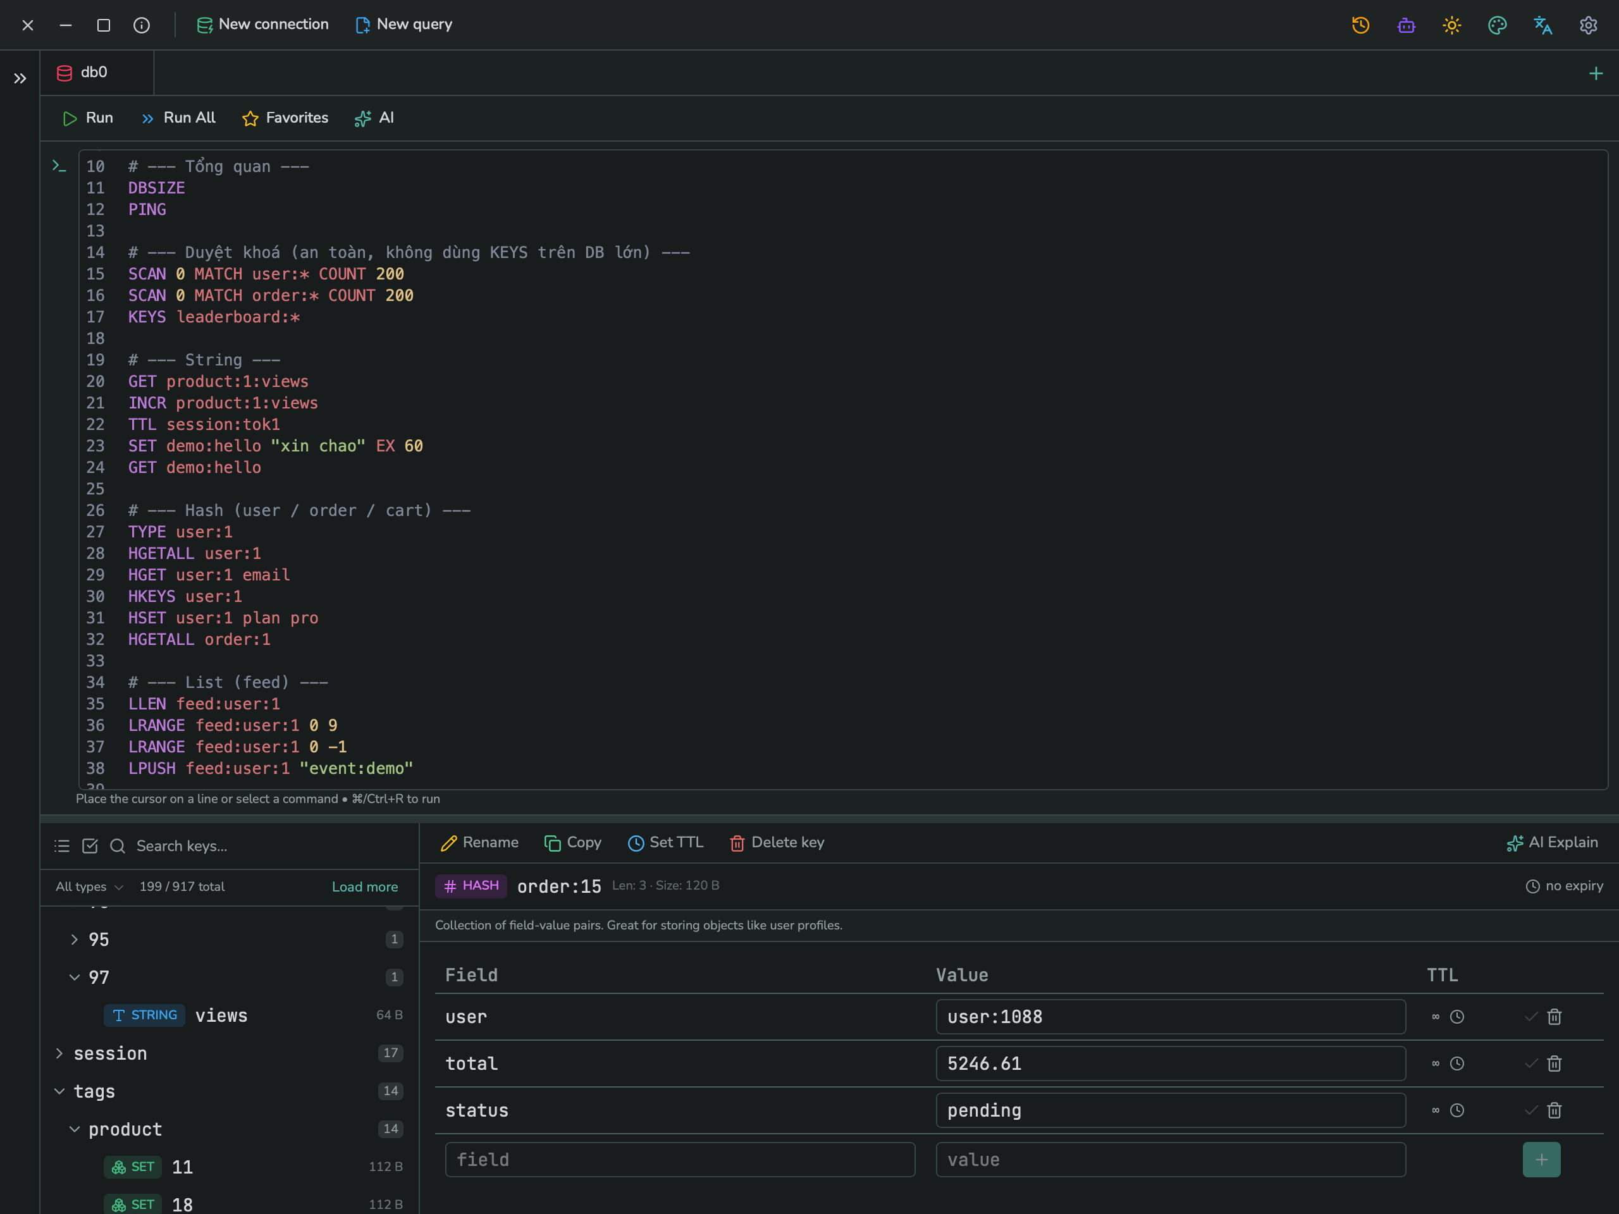The height and width of the screenshot is (1214, 1619).
Task: Open the language translation icon
Action: point(1543,25)
